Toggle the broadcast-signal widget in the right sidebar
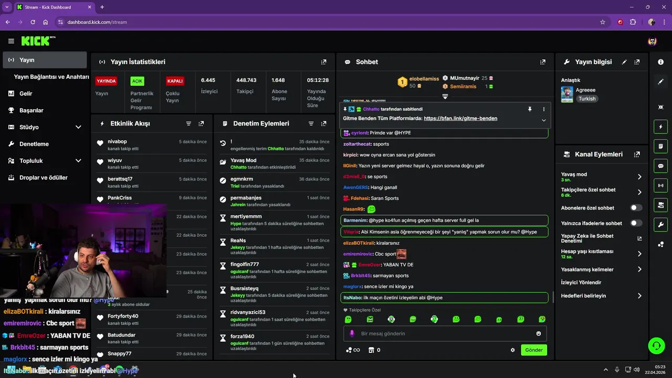The height and width of the screenshot is (378, 672). pos(660,185)
